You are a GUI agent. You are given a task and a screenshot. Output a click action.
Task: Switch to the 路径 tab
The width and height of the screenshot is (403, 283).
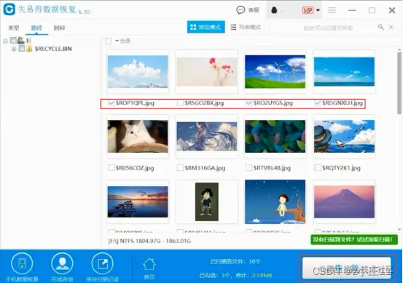(x=36, y=28)
